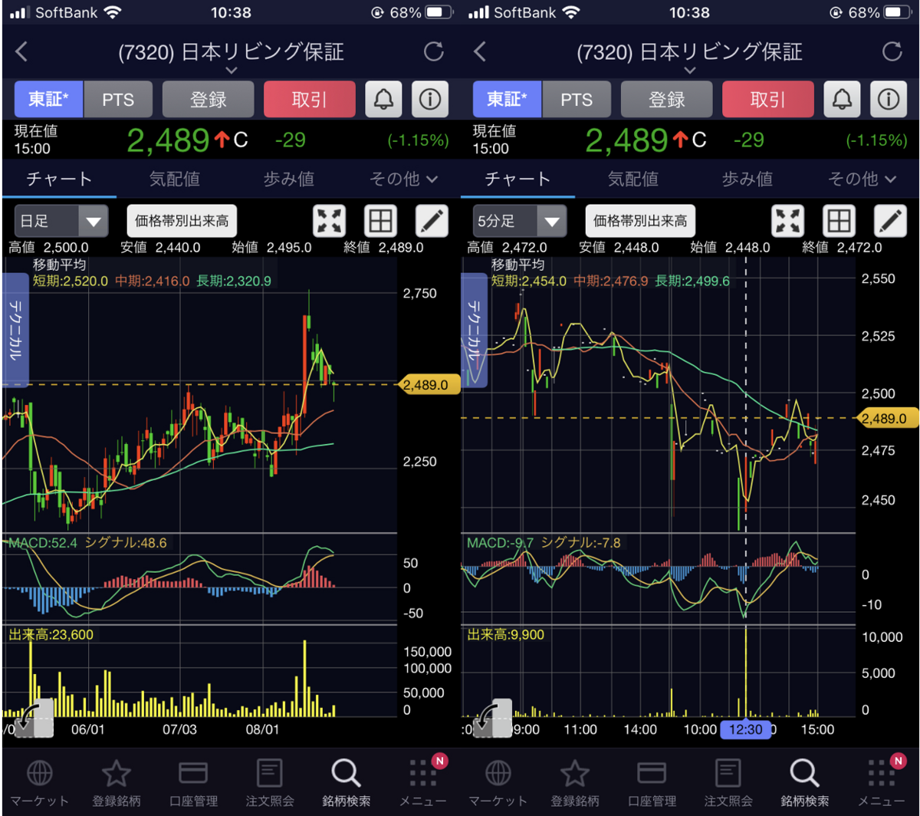The height and width of the screenshot is (816, 920).
Task: Open stock info icon in right screen
Action: point(889,99)
